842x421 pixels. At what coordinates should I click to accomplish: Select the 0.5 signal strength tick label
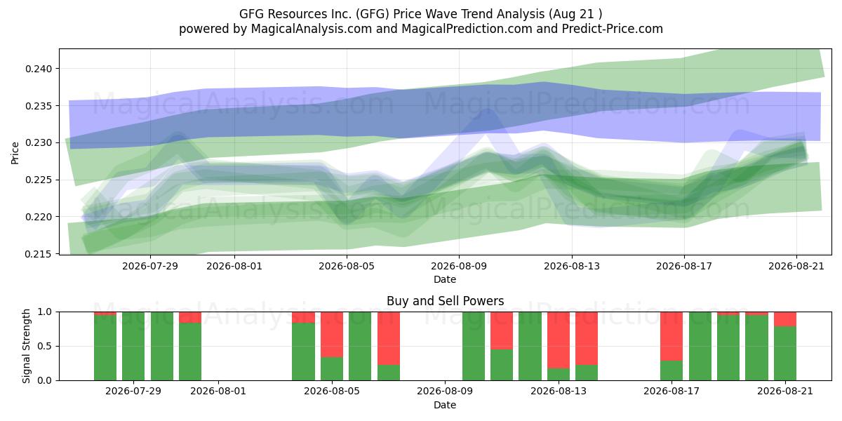(x=46, y=346)
